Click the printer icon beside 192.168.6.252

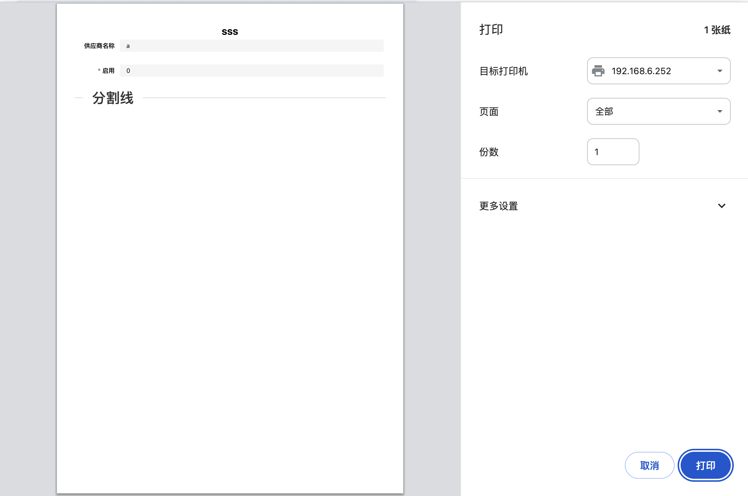point(598,71)
